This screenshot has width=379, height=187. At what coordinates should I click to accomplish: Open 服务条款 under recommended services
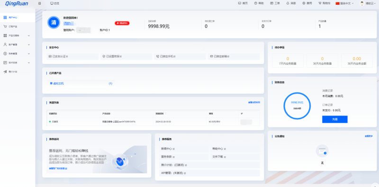coord(184,157)
